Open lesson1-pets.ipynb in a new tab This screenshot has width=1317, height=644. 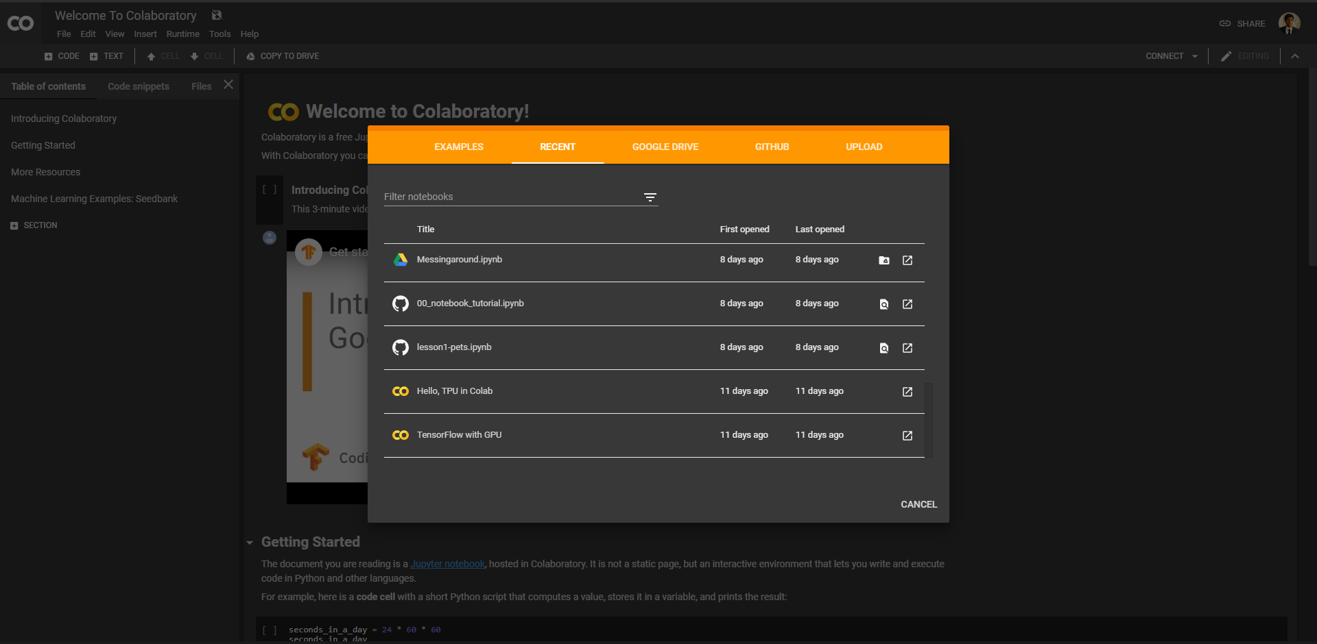click(907, 348)
